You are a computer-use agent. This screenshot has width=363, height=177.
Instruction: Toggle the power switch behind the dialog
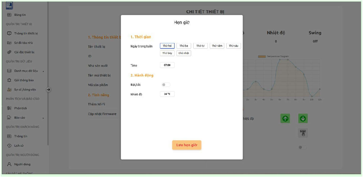click(303, 147)
